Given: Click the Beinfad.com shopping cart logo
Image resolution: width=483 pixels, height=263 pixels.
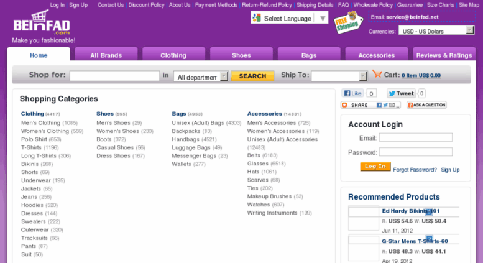Looking at the screenshot, I should [42, 22].
